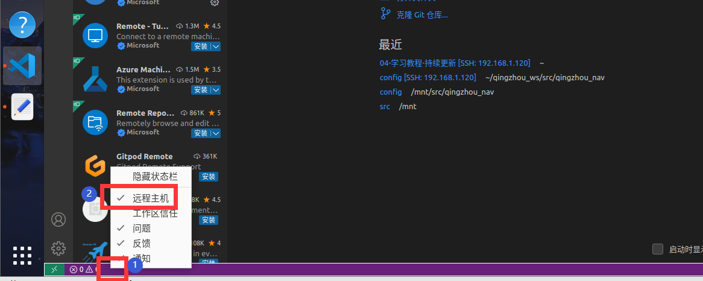Open the Ubuntu Help dock icon

coord(22,25)
